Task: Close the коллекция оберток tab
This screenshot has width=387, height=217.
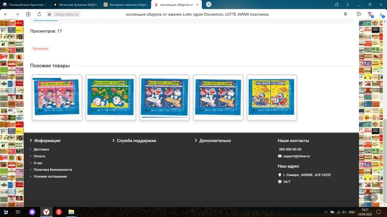Action: pyautogui.click(x=197, y=5)
